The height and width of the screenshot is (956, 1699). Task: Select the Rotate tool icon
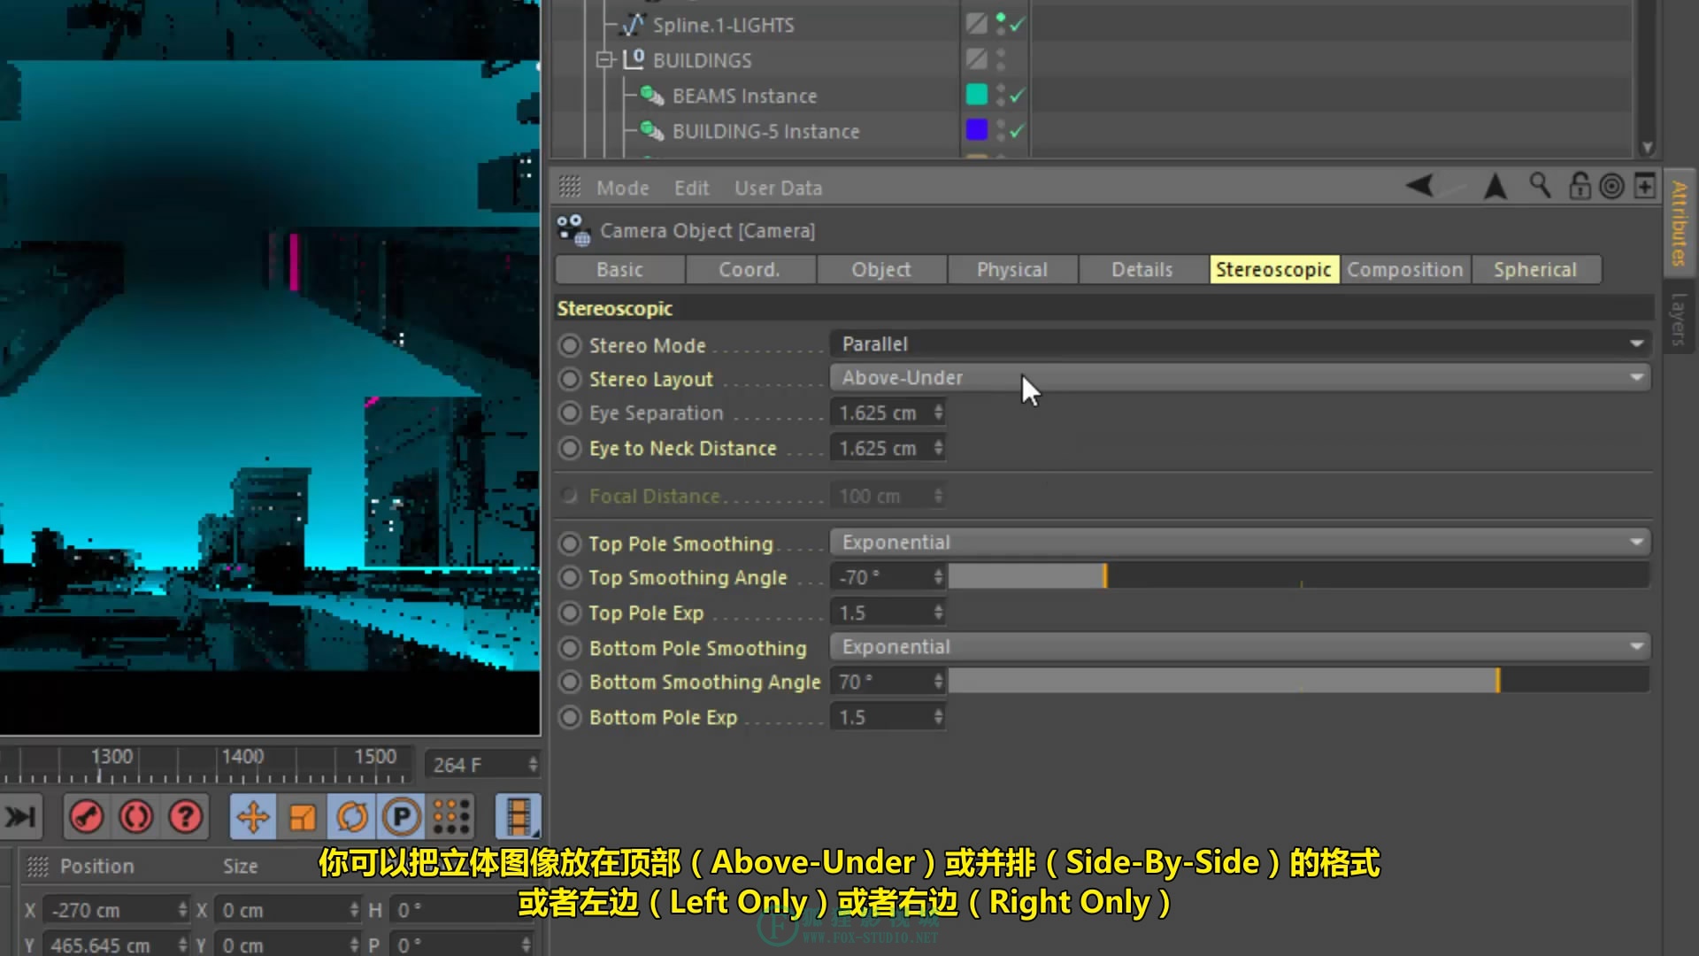point(351,816)
